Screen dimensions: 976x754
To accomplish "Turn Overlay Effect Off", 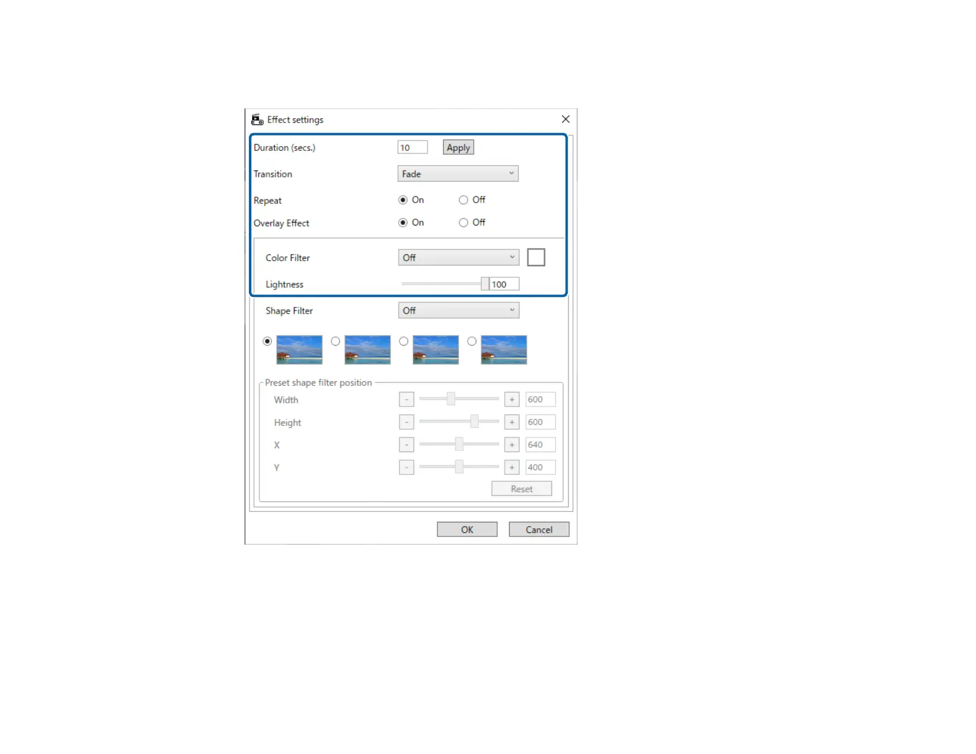I will click(463, 222).
